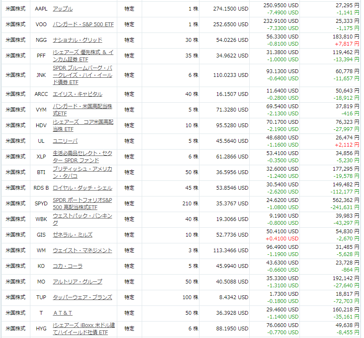Screen dimensions: 364x338
Task: Open the バンガード・S&P 500 ETF link
Action: pyautogui.click(x=83, y=25)
